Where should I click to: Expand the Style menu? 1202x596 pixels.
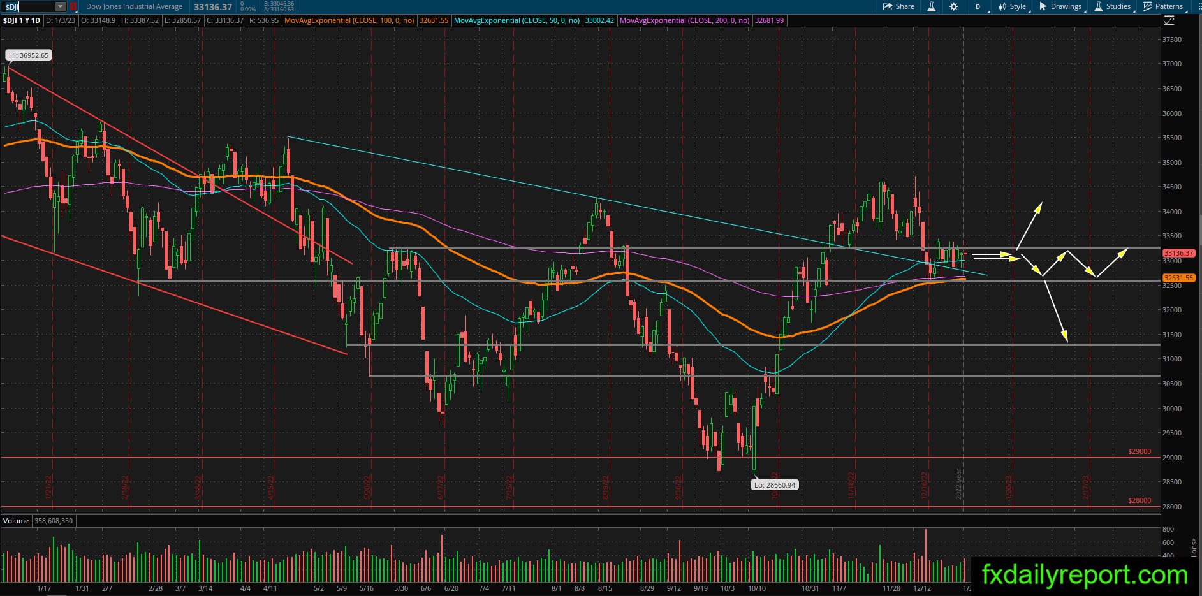[x=1013, y=6]
